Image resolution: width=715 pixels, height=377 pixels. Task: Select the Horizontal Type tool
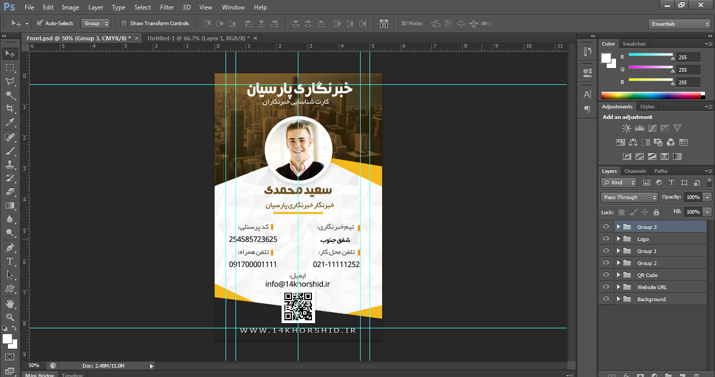10,261
